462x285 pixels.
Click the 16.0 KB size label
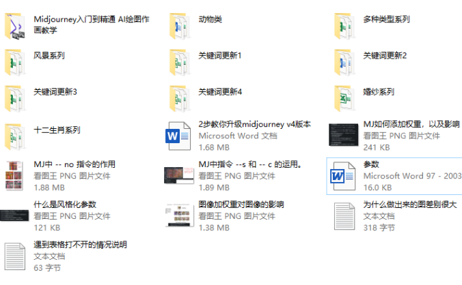pos(378,187)
